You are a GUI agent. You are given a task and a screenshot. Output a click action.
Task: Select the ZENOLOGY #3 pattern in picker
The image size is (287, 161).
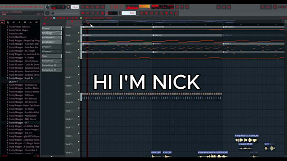pyautogui.click(x=51, y=42)
